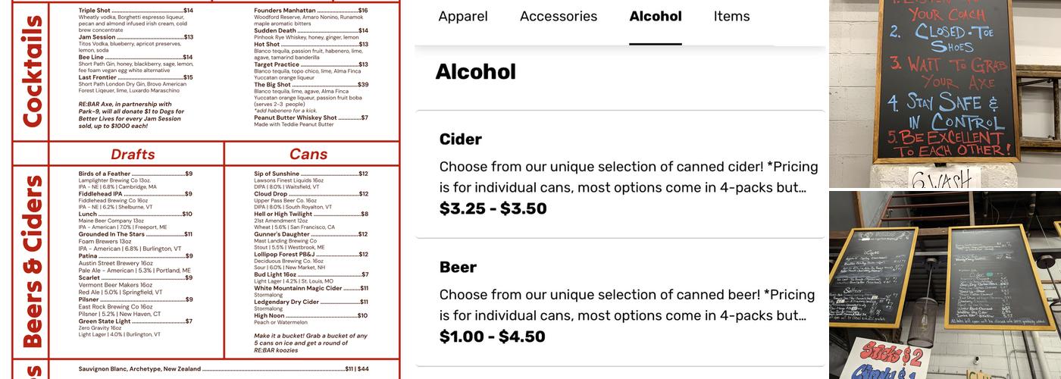Click the vertical Beers & Ciders label
Viewport: 1061px width, 379px height.
[32, 262]
